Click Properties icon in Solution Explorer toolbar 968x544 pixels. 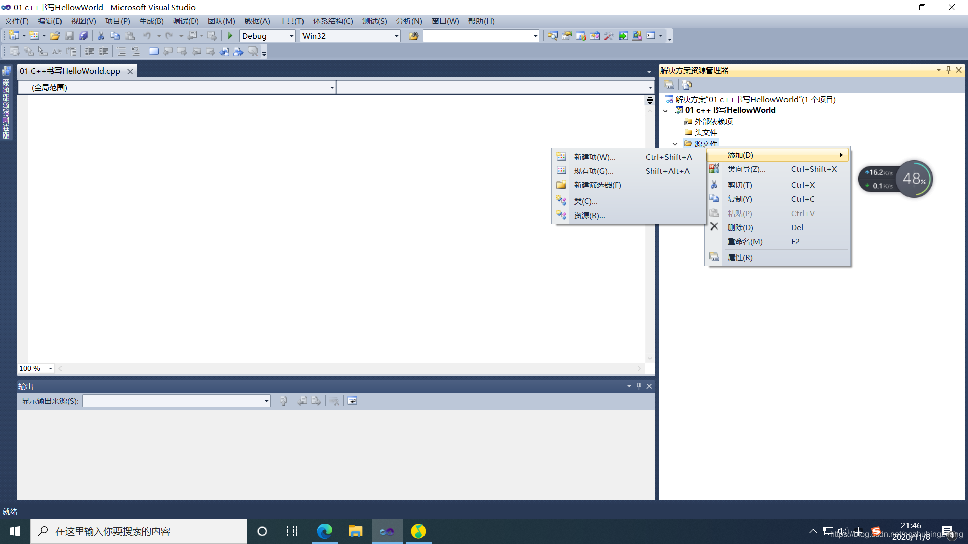(669, 85)
